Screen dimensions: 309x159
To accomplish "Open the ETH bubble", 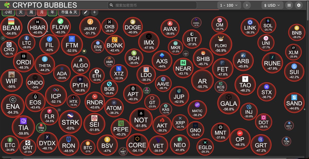I will coord(97,75).
